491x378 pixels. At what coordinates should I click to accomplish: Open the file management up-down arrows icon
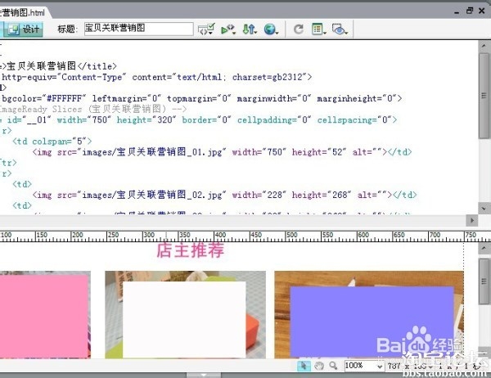pyautogui.click(x=250, y=29)
